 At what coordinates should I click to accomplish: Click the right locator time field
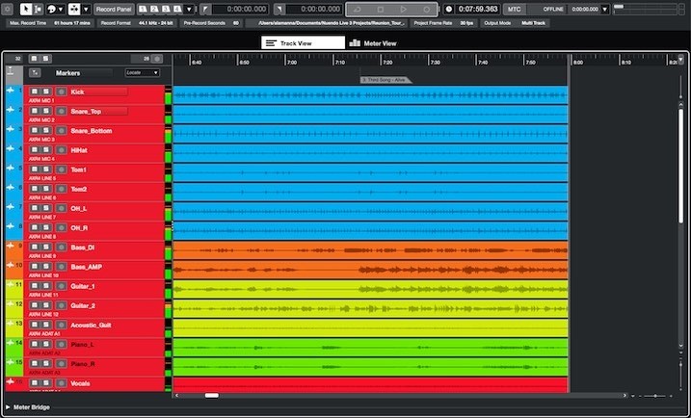314,9
